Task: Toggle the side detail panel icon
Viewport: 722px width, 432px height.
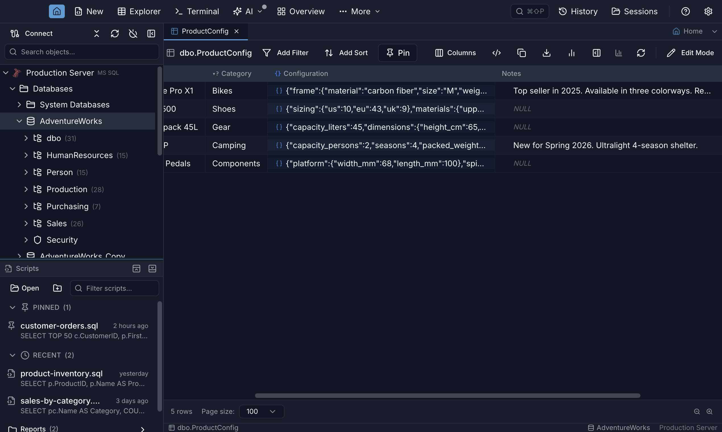Action: [x=597, y=53]
